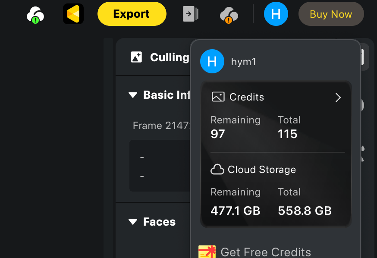Click the Credits picture icon
Image resolution: width=377 pixels, height=258 pixels.
point(218,97)
